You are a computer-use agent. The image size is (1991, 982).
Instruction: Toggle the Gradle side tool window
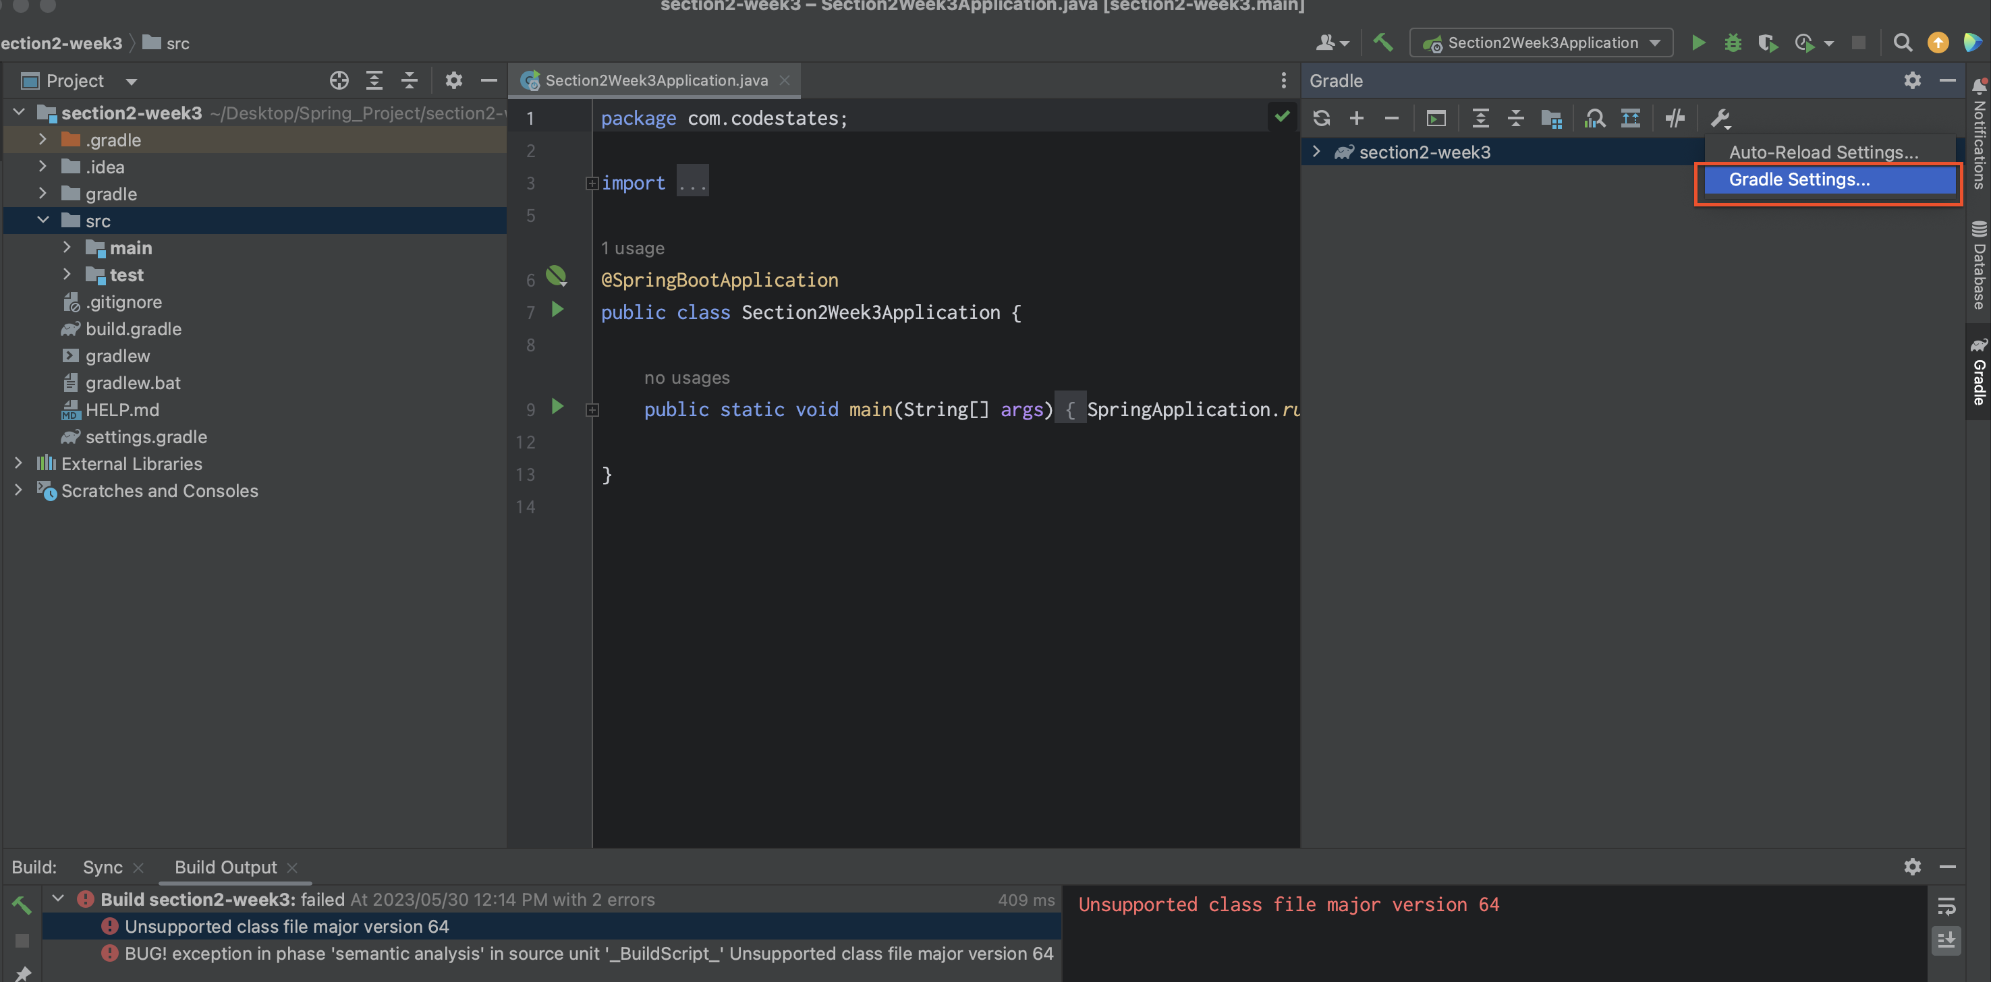(1978, 371)
